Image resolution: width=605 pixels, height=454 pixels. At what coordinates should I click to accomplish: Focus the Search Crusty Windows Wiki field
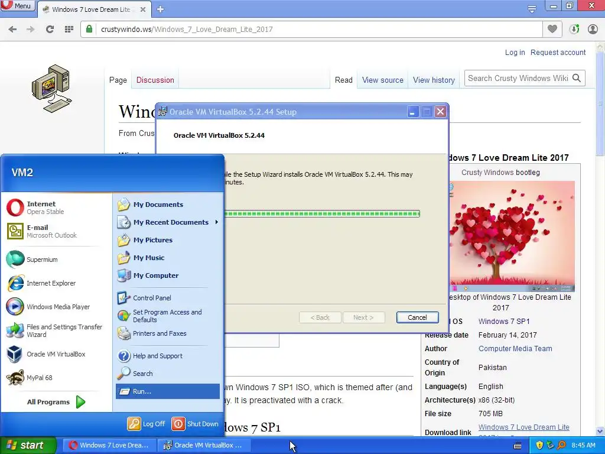coord(518,79)
